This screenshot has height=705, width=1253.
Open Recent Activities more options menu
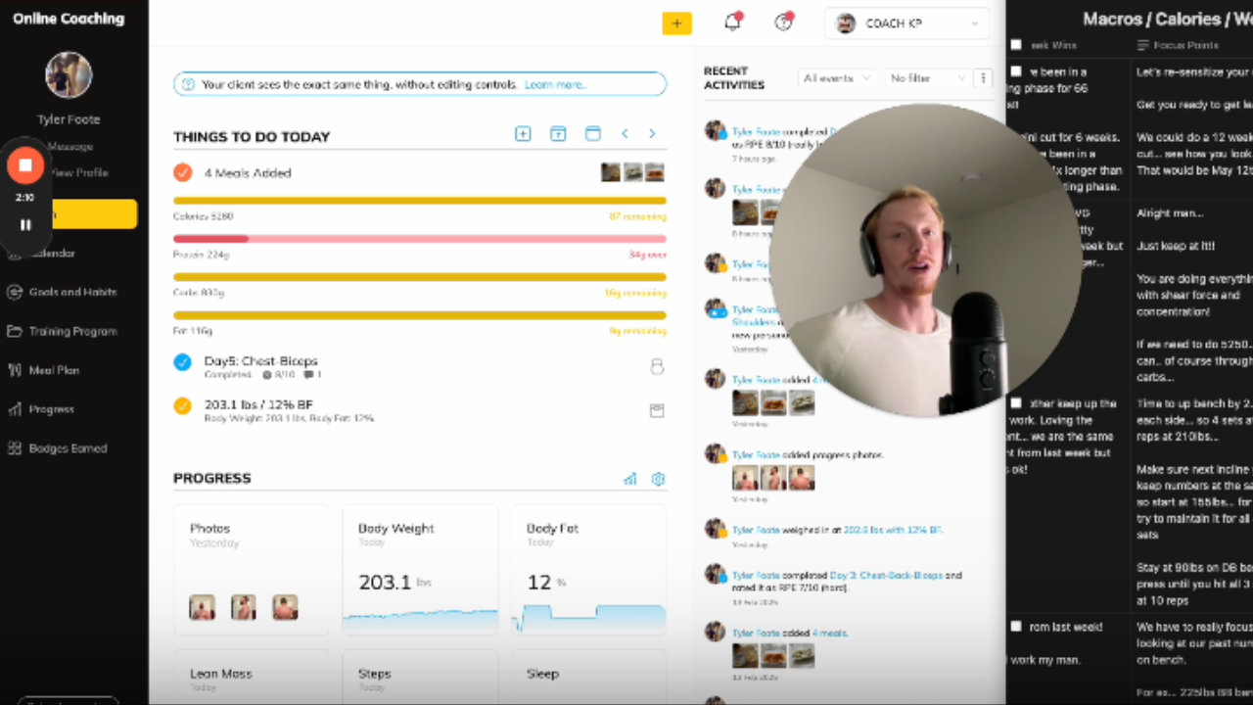tap(984, 78)
